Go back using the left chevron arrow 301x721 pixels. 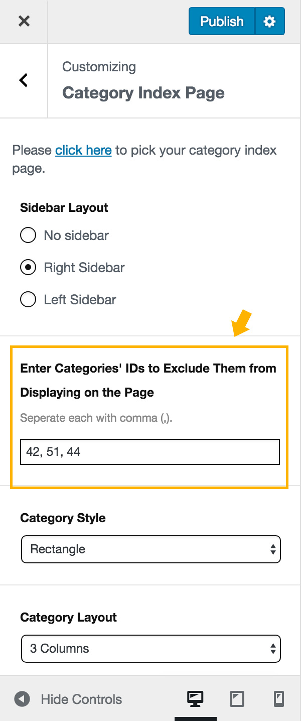(23, 80)
